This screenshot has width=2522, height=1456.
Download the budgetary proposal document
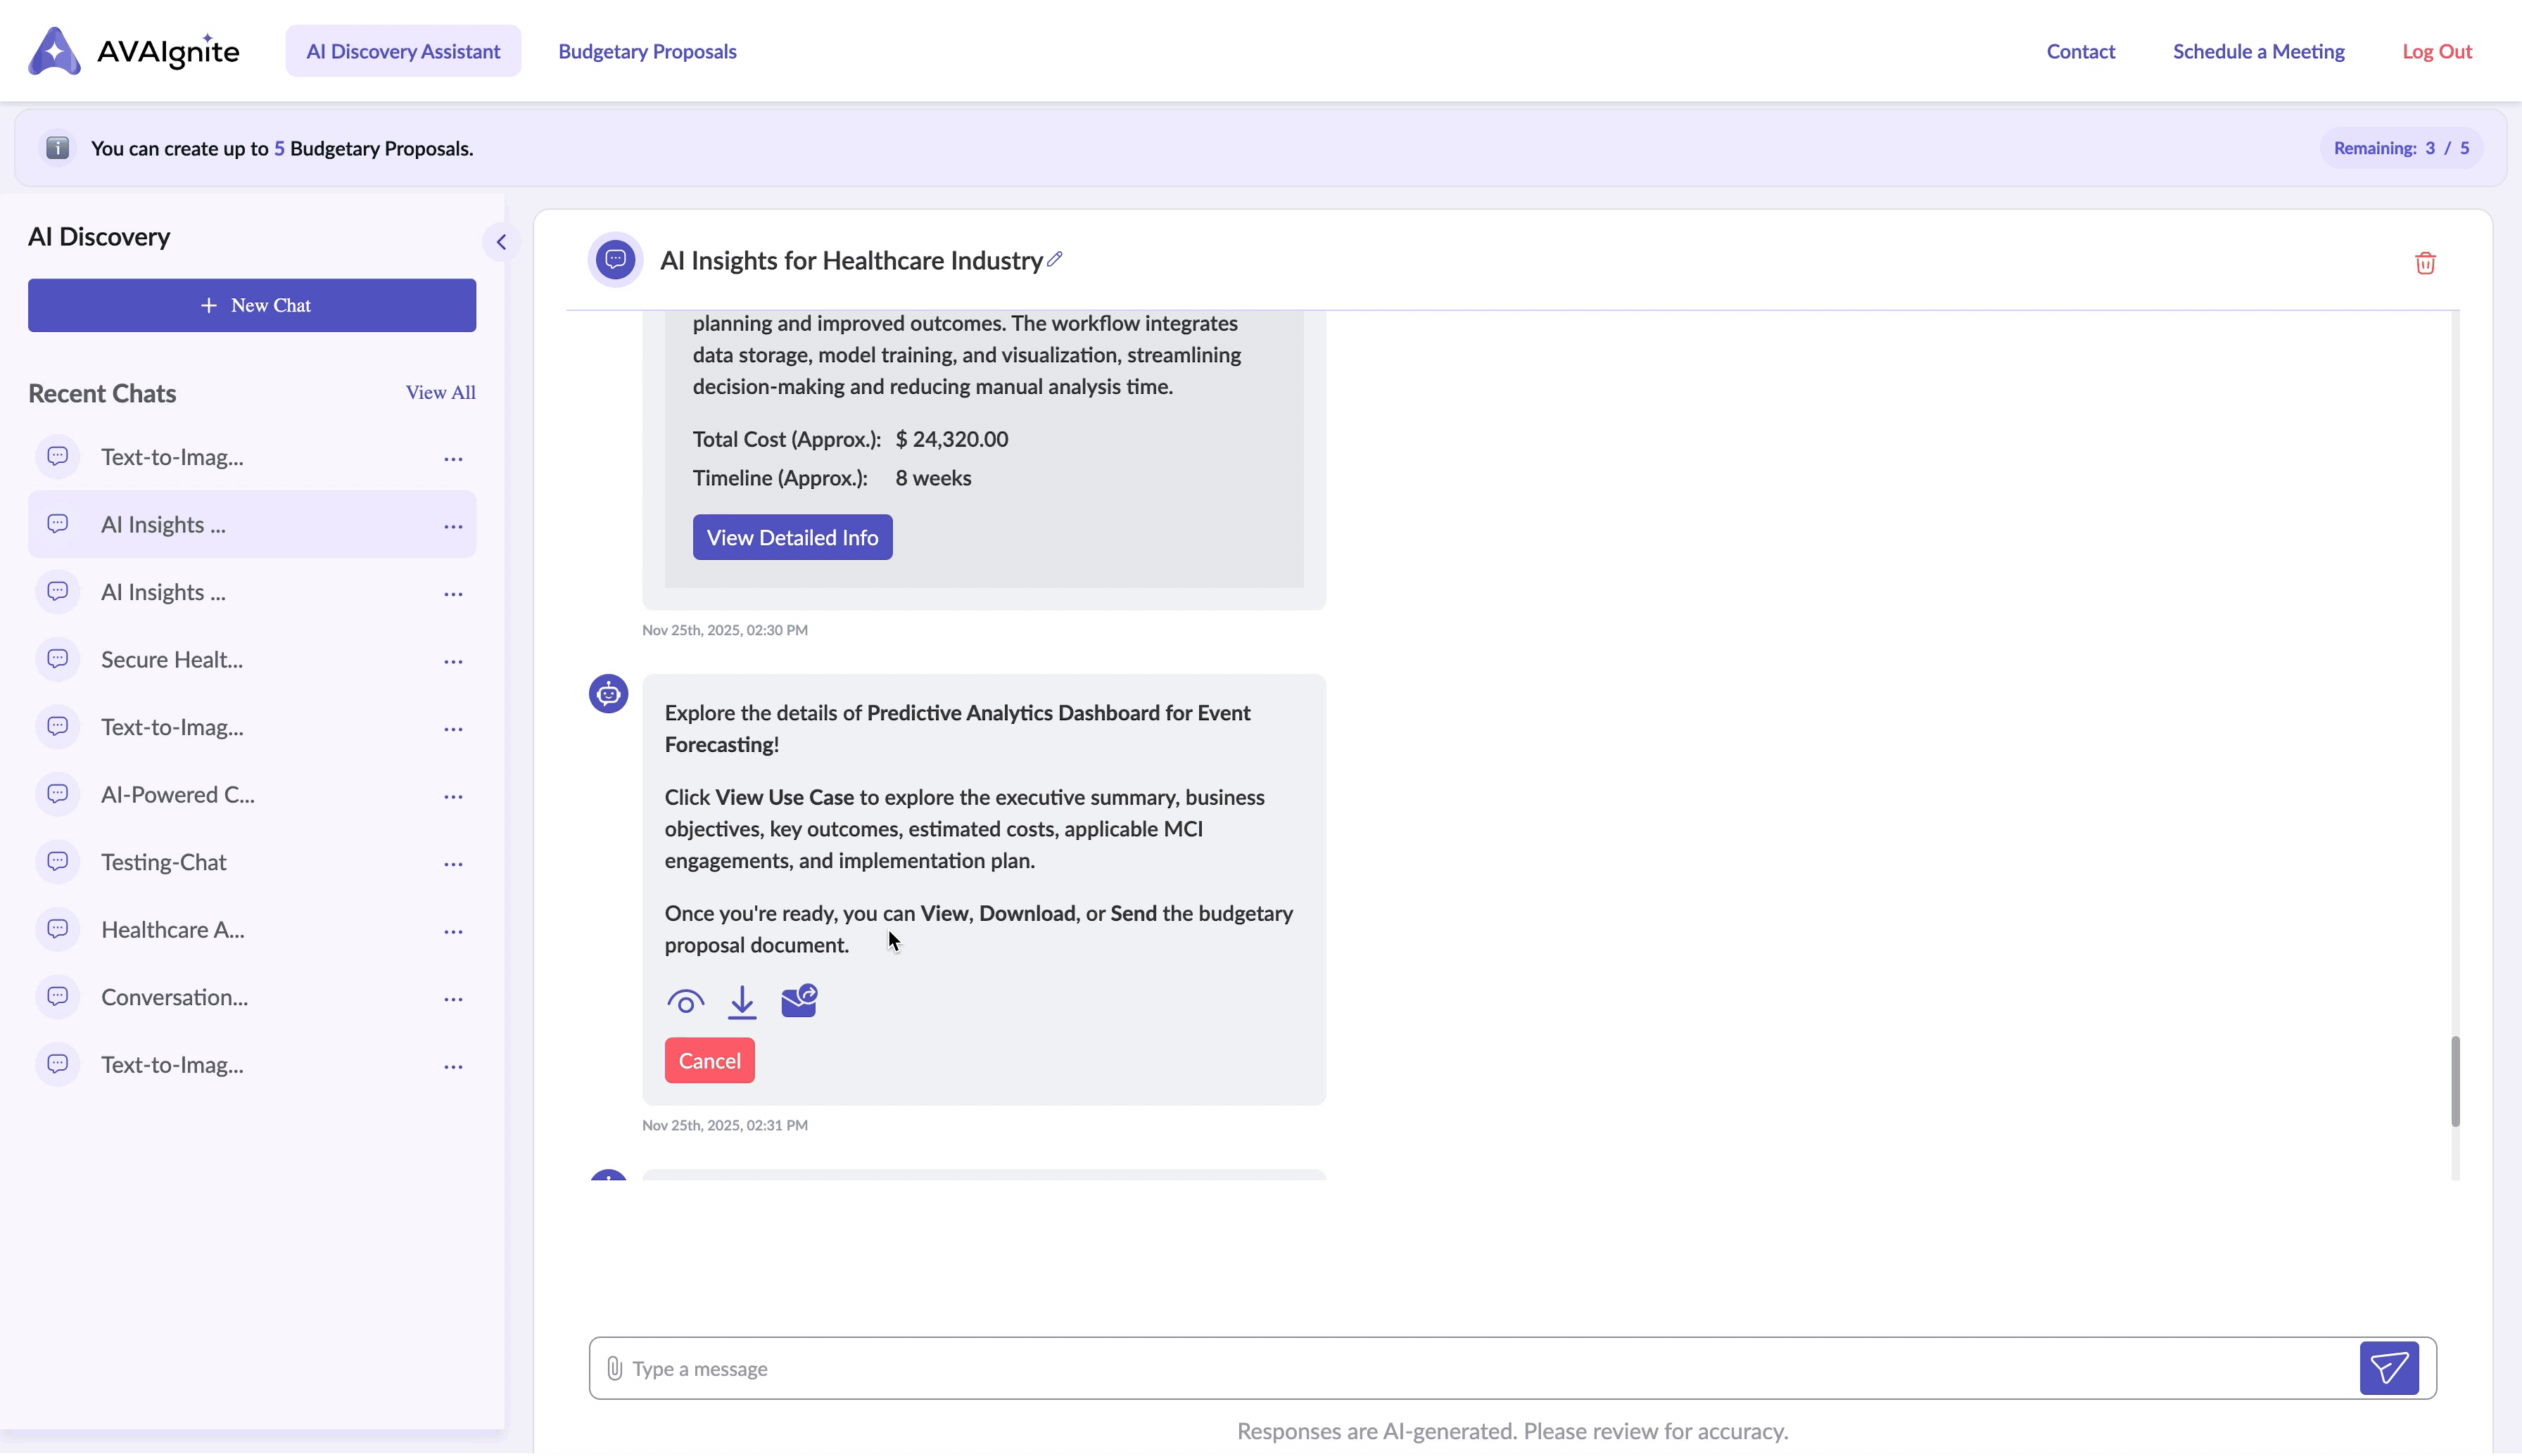(x=741, y=1001)
